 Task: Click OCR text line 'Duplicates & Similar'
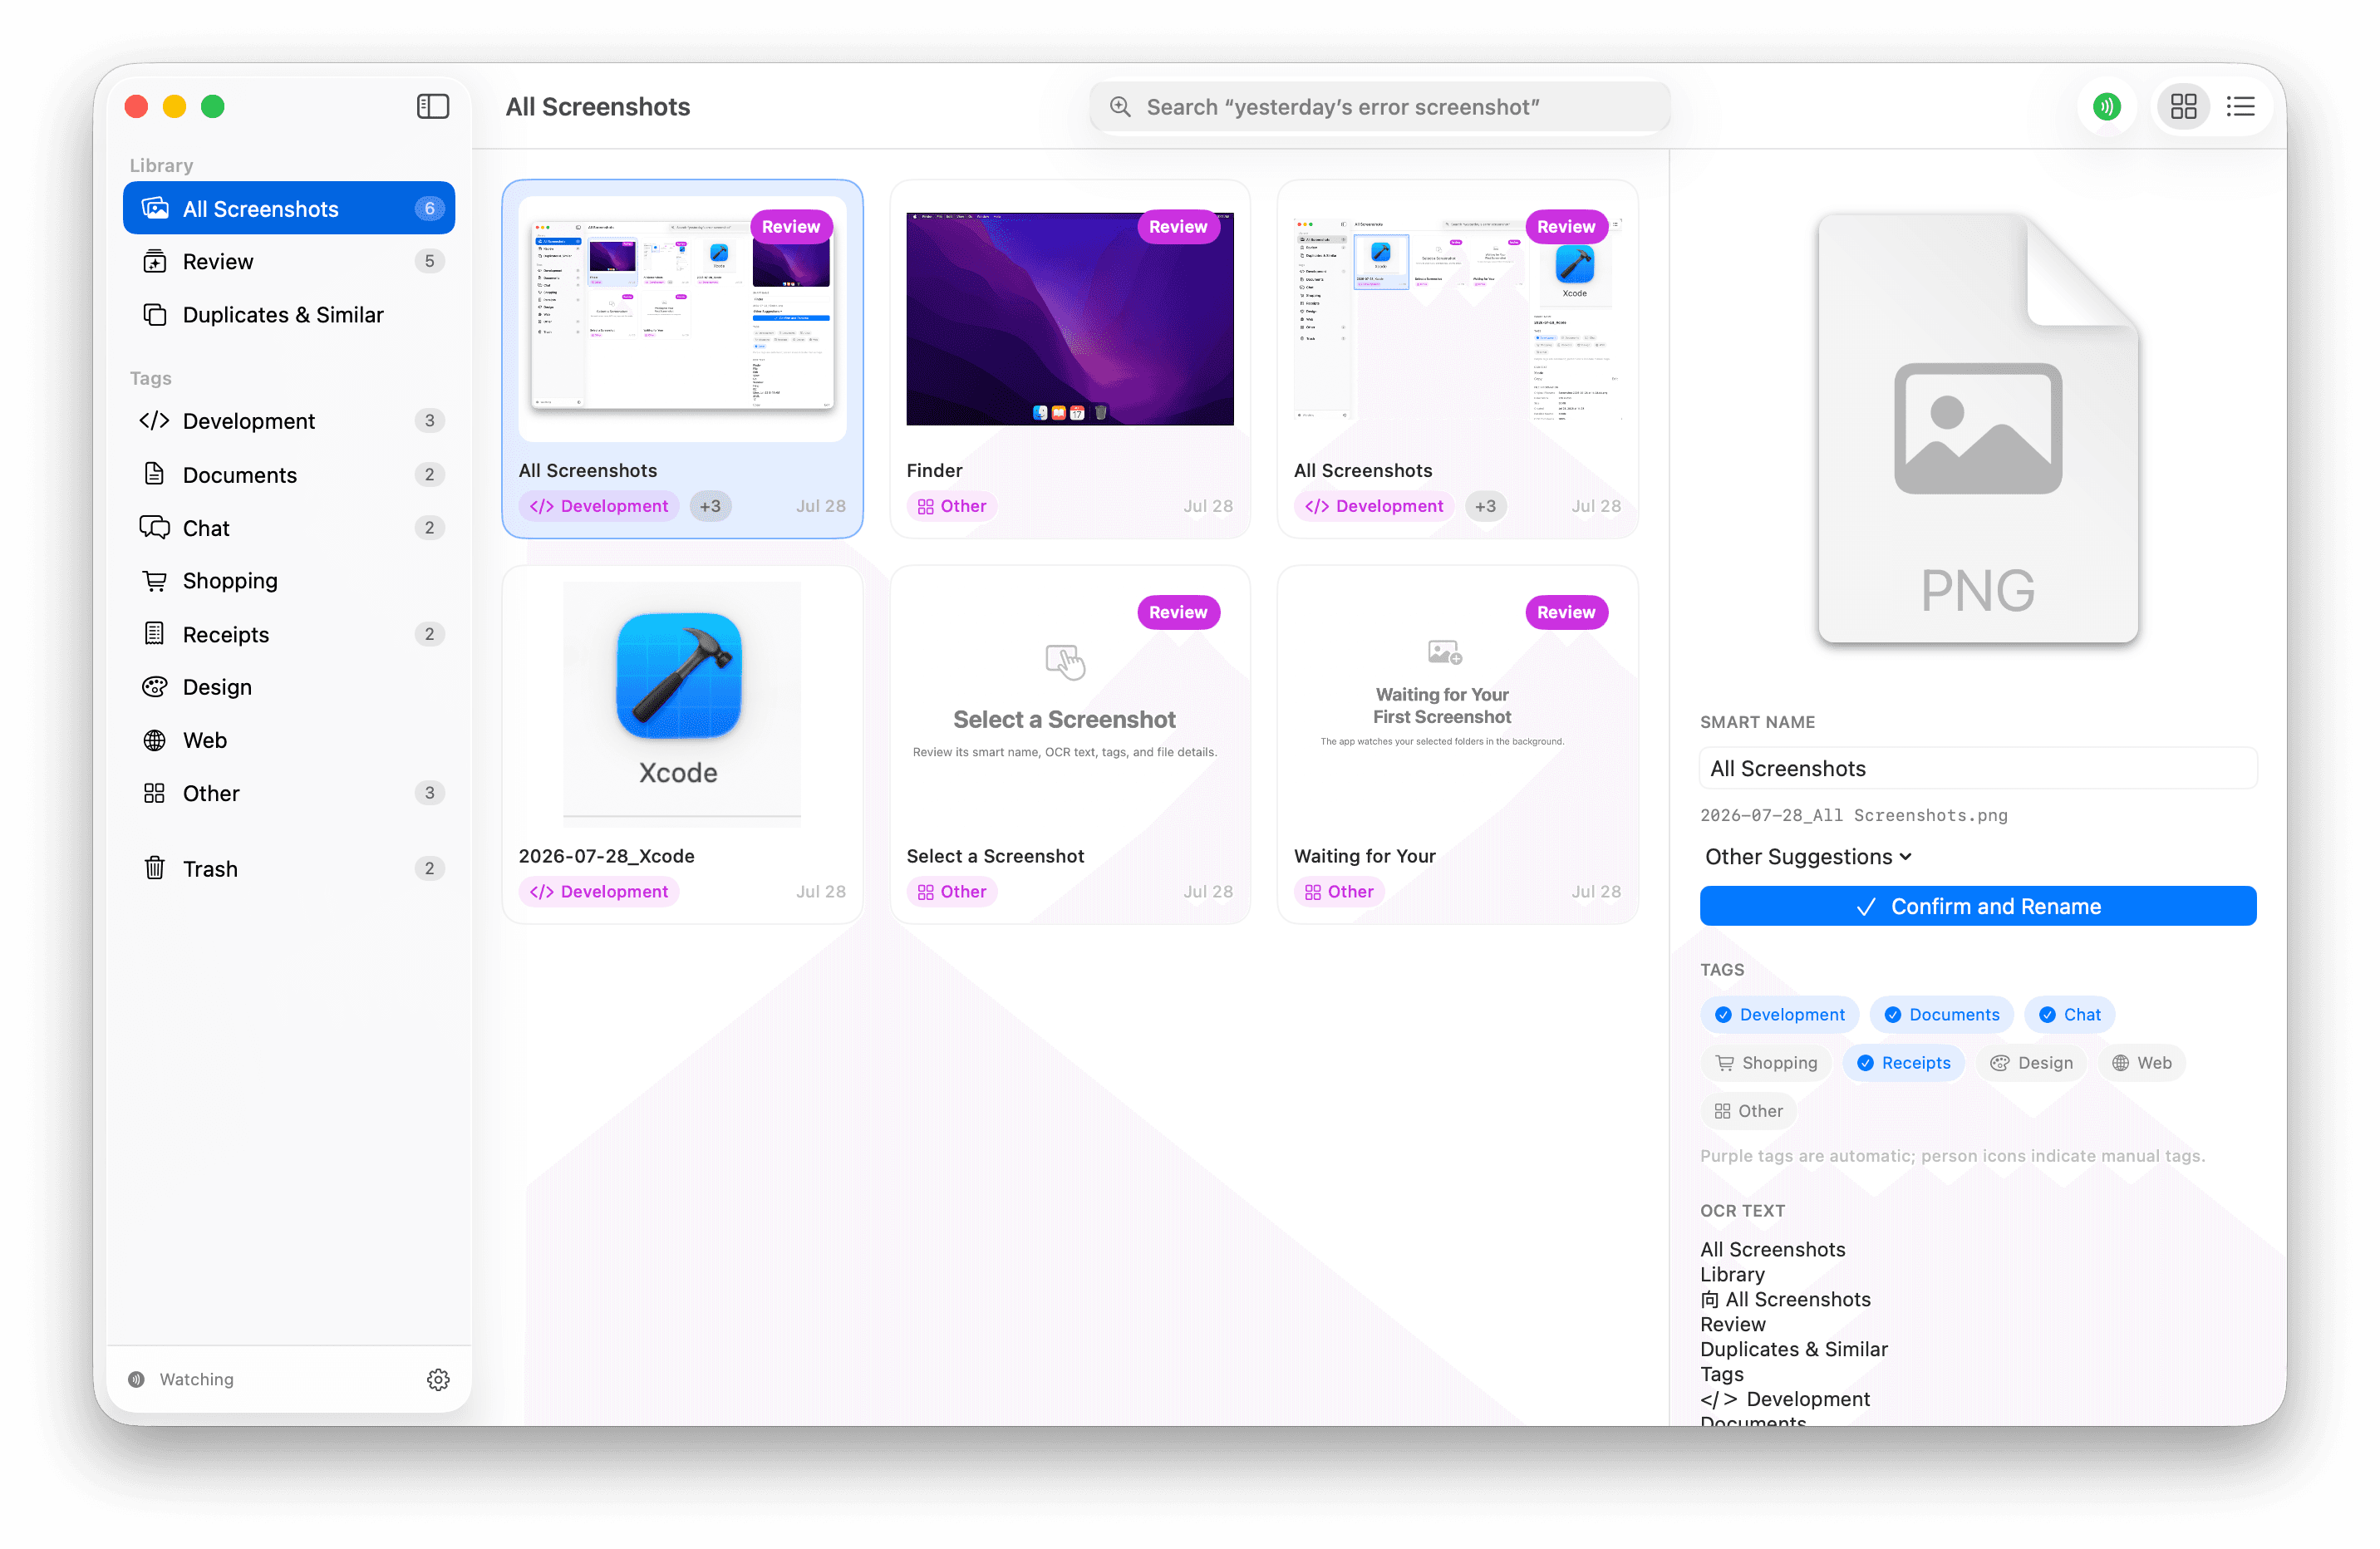click(x=1794, y=1349)
